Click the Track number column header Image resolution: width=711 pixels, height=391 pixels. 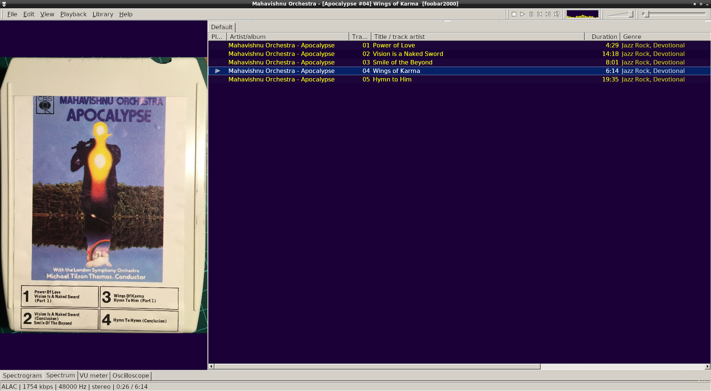point(360,37)
